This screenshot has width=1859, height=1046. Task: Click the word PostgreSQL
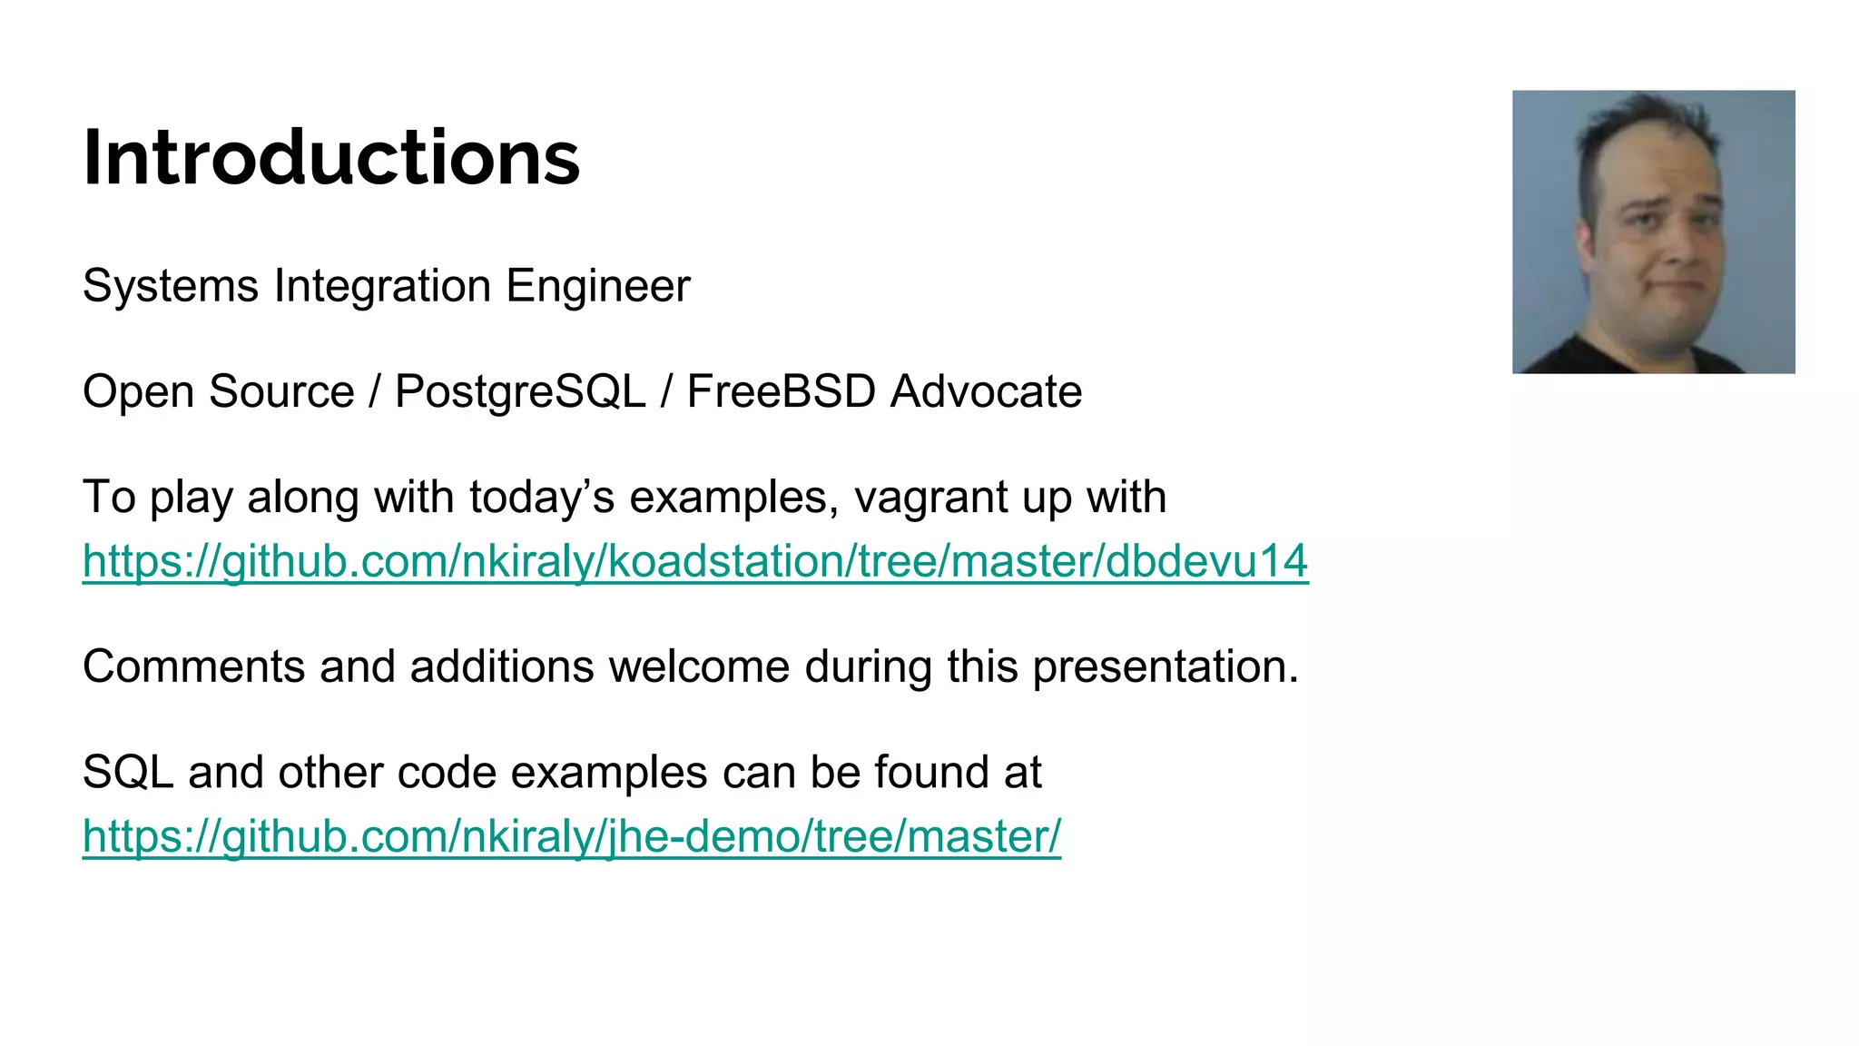pos(520,392)
